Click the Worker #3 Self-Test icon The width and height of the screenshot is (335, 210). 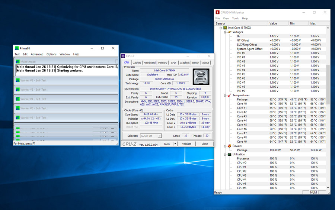tap(17, 90)
